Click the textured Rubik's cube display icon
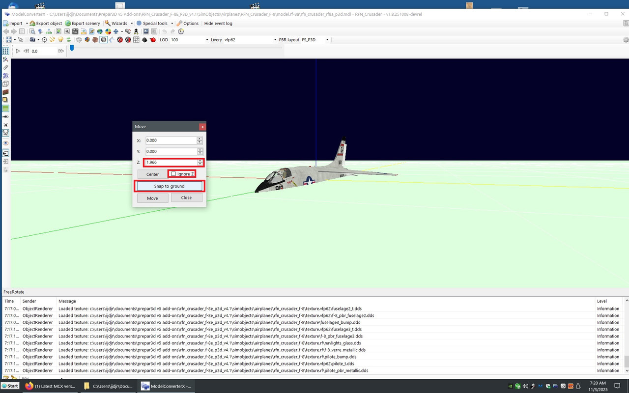 (x=87, y=39)
